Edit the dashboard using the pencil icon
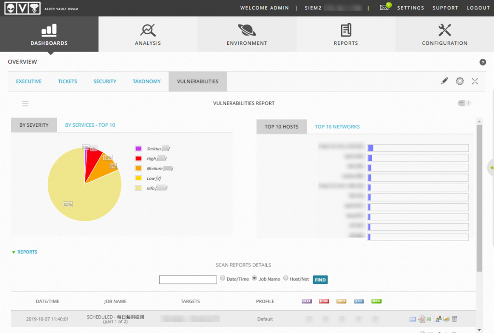The image size is (494, 333). click(444, 81)
